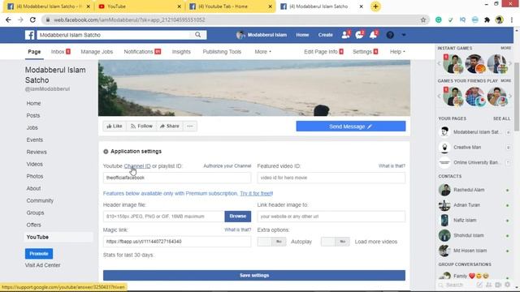The height and width of the screenshot is (292, 520).
Task: Close the YouTube browser tab
Action: pyautogui.click(x=179, y=6)
